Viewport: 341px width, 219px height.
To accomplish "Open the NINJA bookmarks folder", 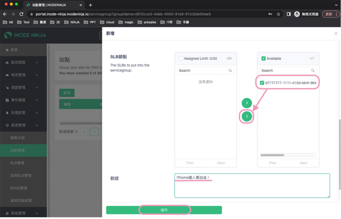I will pyautogui.click(x=72, y=22).
